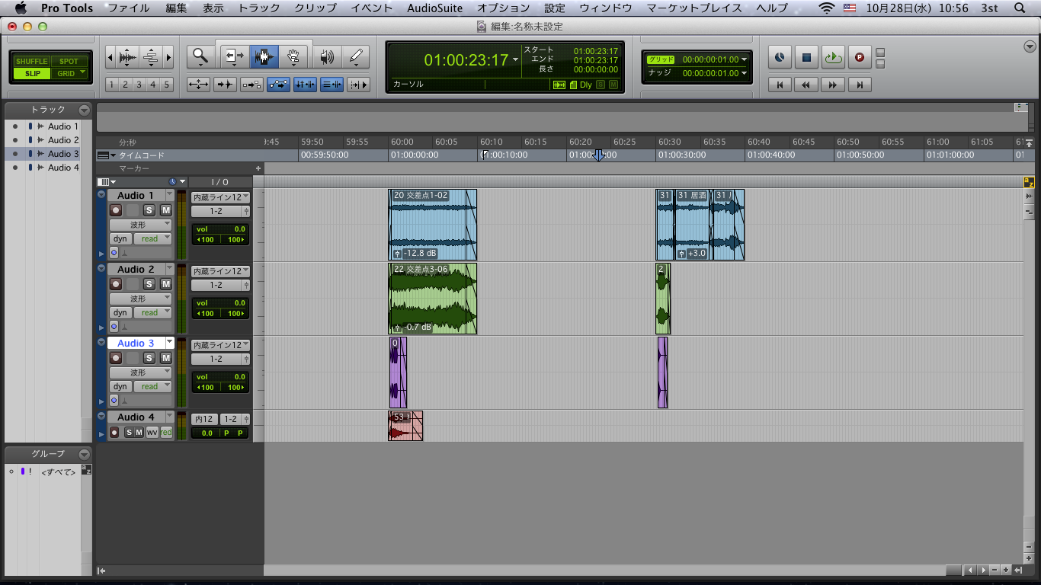Click the Stop transport button
This screenshot has height=585, width=1041.
tap(806, 57)
